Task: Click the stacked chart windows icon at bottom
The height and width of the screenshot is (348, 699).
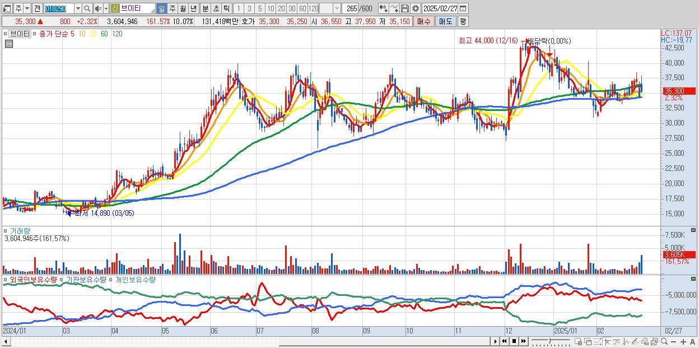Action: coord(654,341)
